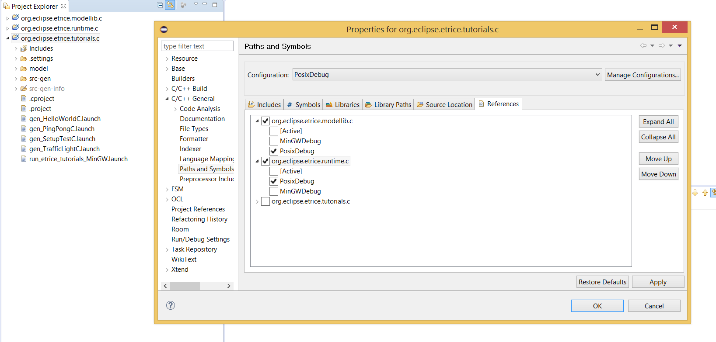716x342 pixels.
Task: Close the Project Explorer tab
Action: [x=63, y=6]
